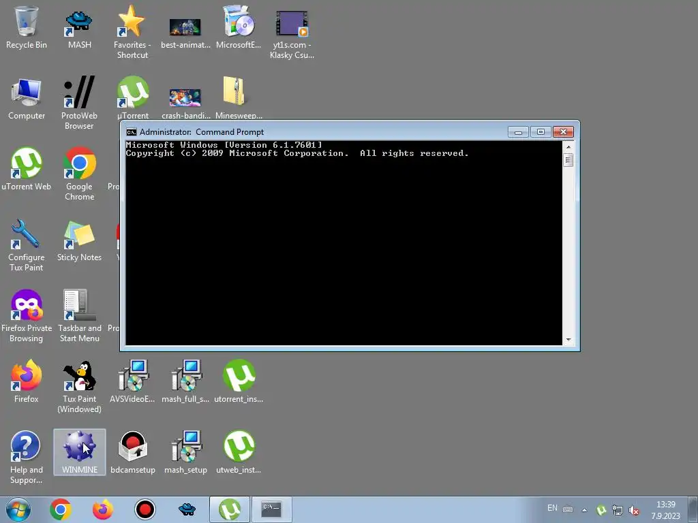Switch to Command Prompt taskbar button
Viewport: 698px width, 523px height.
271,509
